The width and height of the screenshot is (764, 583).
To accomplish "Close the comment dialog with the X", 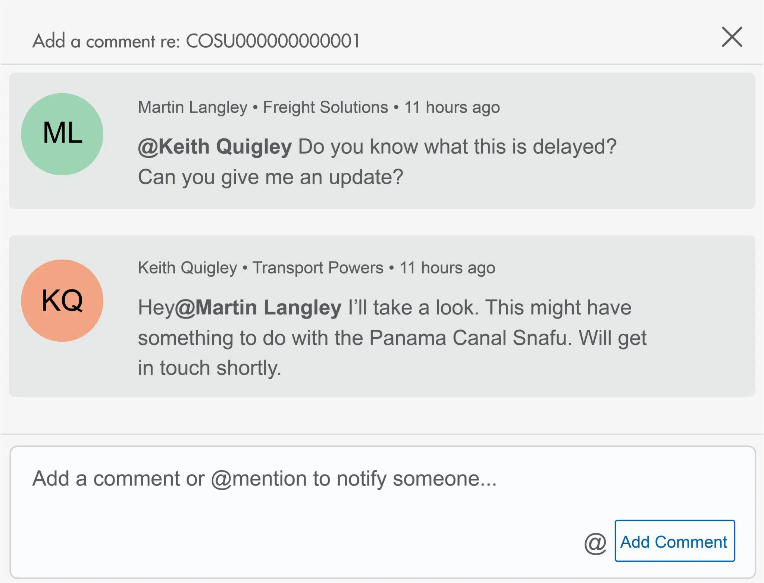I will click(732, 37).
